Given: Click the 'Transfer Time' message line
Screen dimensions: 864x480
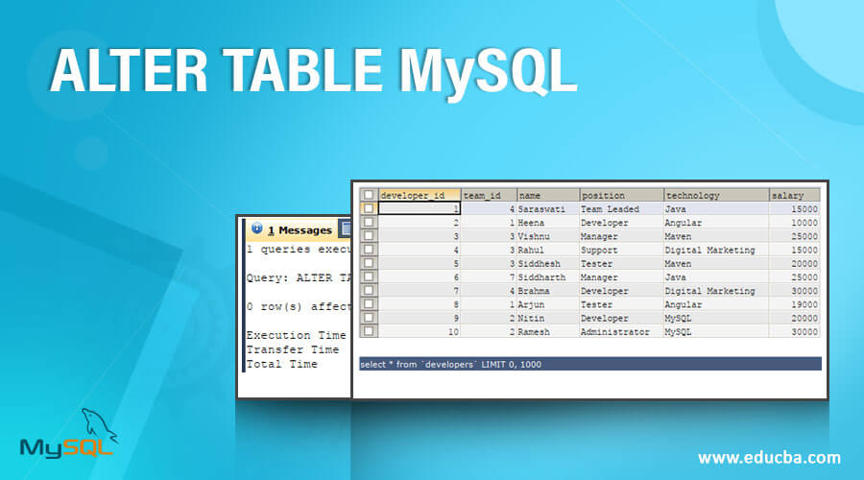Looking at the screenshot, I should pos(293,349).
